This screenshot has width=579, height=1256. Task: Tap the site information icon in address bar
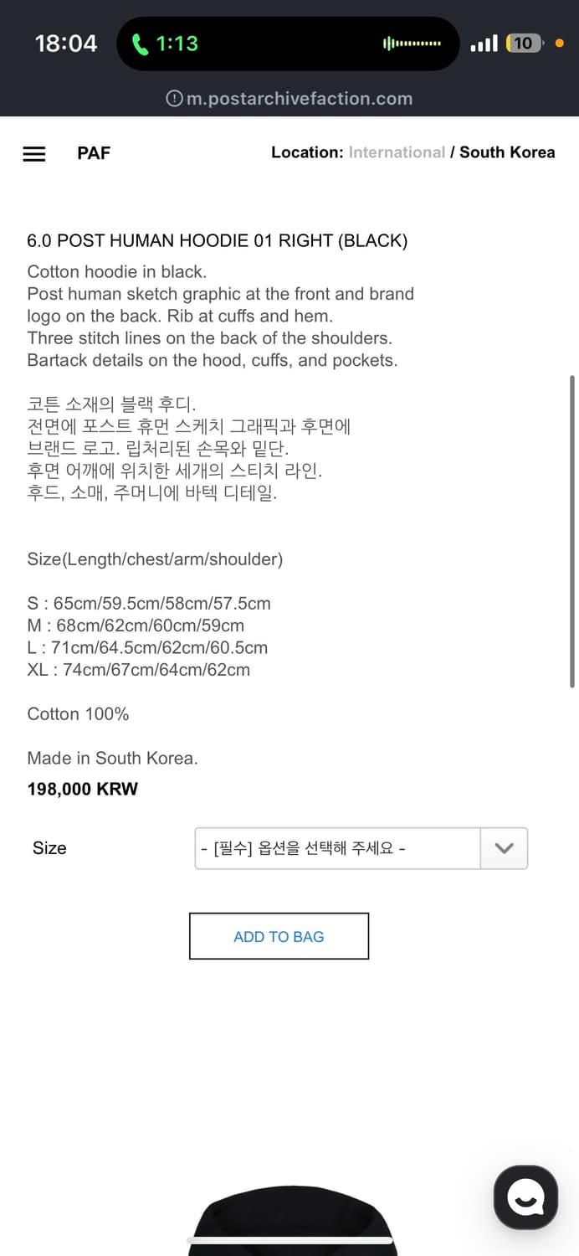(x=172, y=98)
